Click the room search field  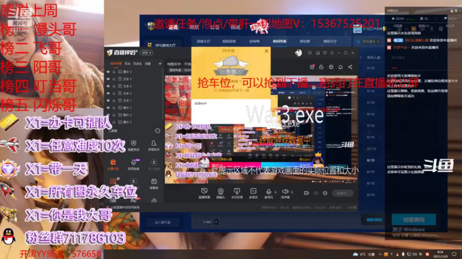click(x=368, y=41)
